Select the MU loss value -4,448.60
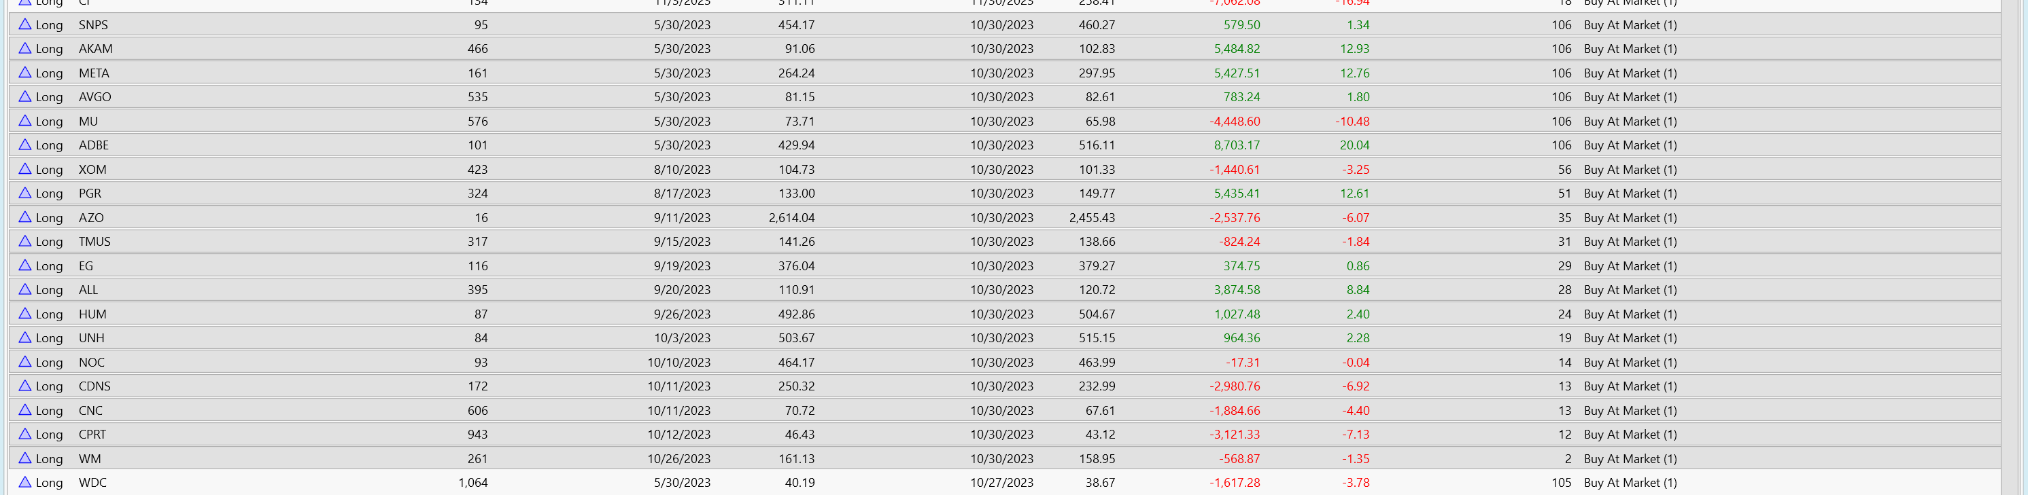 click(x=1235, y=121)
